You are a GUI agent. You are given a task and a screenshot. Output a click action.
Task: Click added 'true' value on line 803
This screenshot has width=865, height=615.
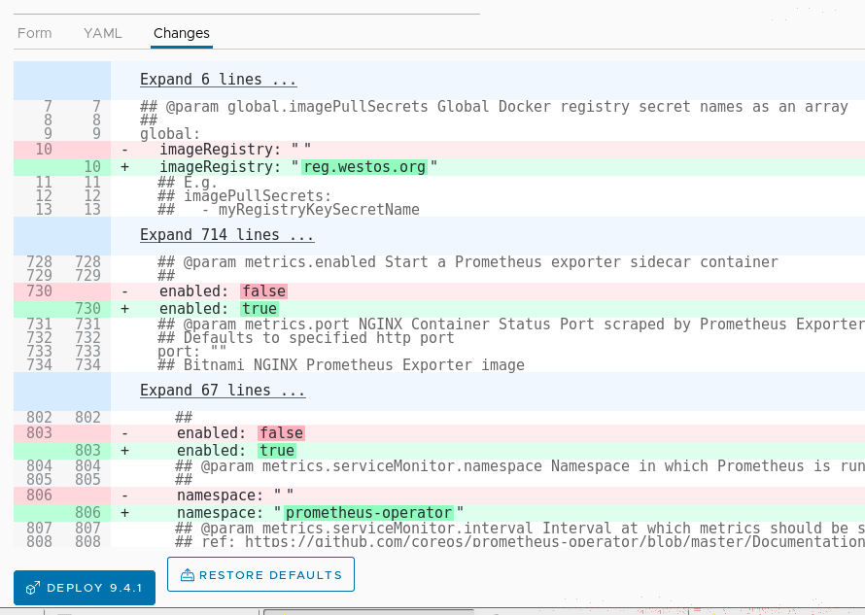click(x=277, y=451)
